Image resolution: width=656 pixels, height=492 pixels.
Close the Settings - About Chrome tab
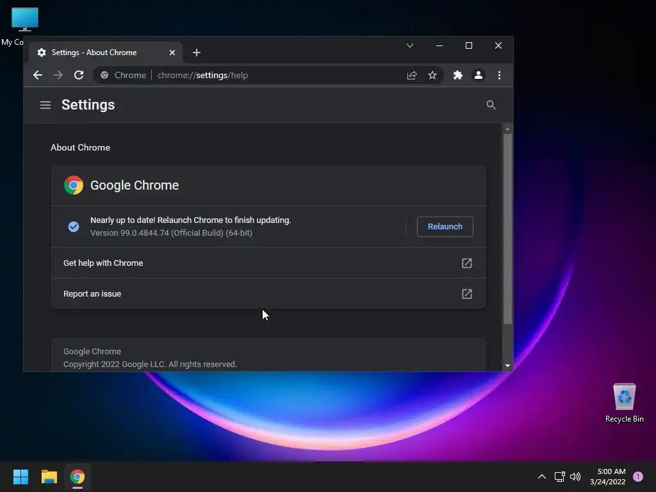point(172,53)
